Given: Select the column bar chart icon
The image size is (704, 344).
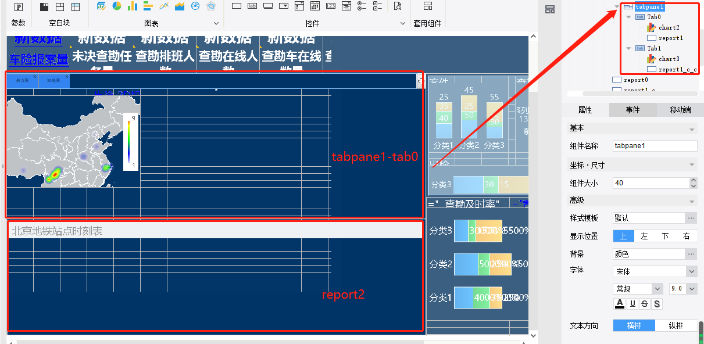Looking at the screenshot, I should [x=133, y=6].
